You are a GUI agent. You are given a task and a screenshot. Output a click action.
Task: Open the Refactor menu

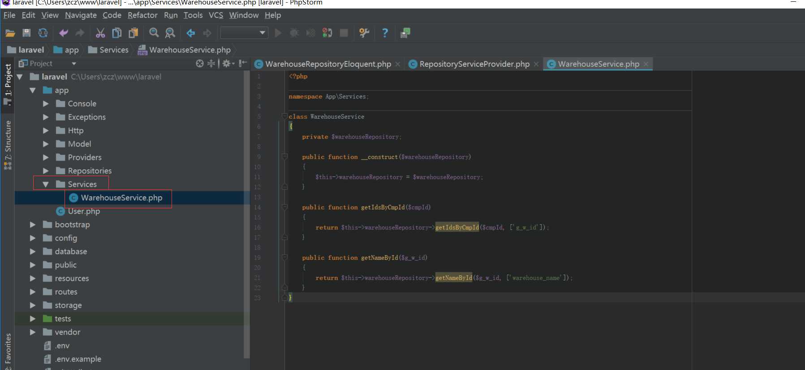coord(142,15)
